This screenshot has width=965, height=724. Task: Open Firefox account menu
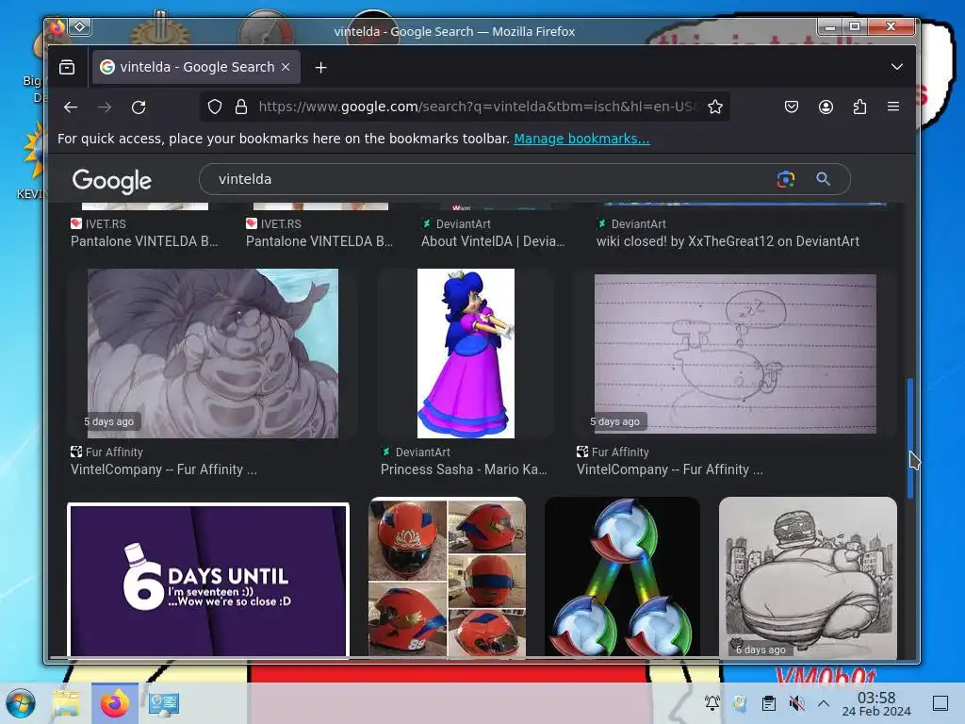click(826, 107)
